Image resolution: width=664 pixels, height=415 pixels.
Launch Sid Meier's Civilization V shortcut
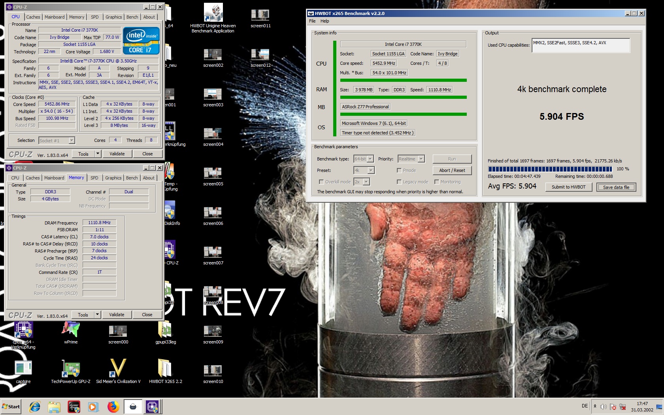118,372
